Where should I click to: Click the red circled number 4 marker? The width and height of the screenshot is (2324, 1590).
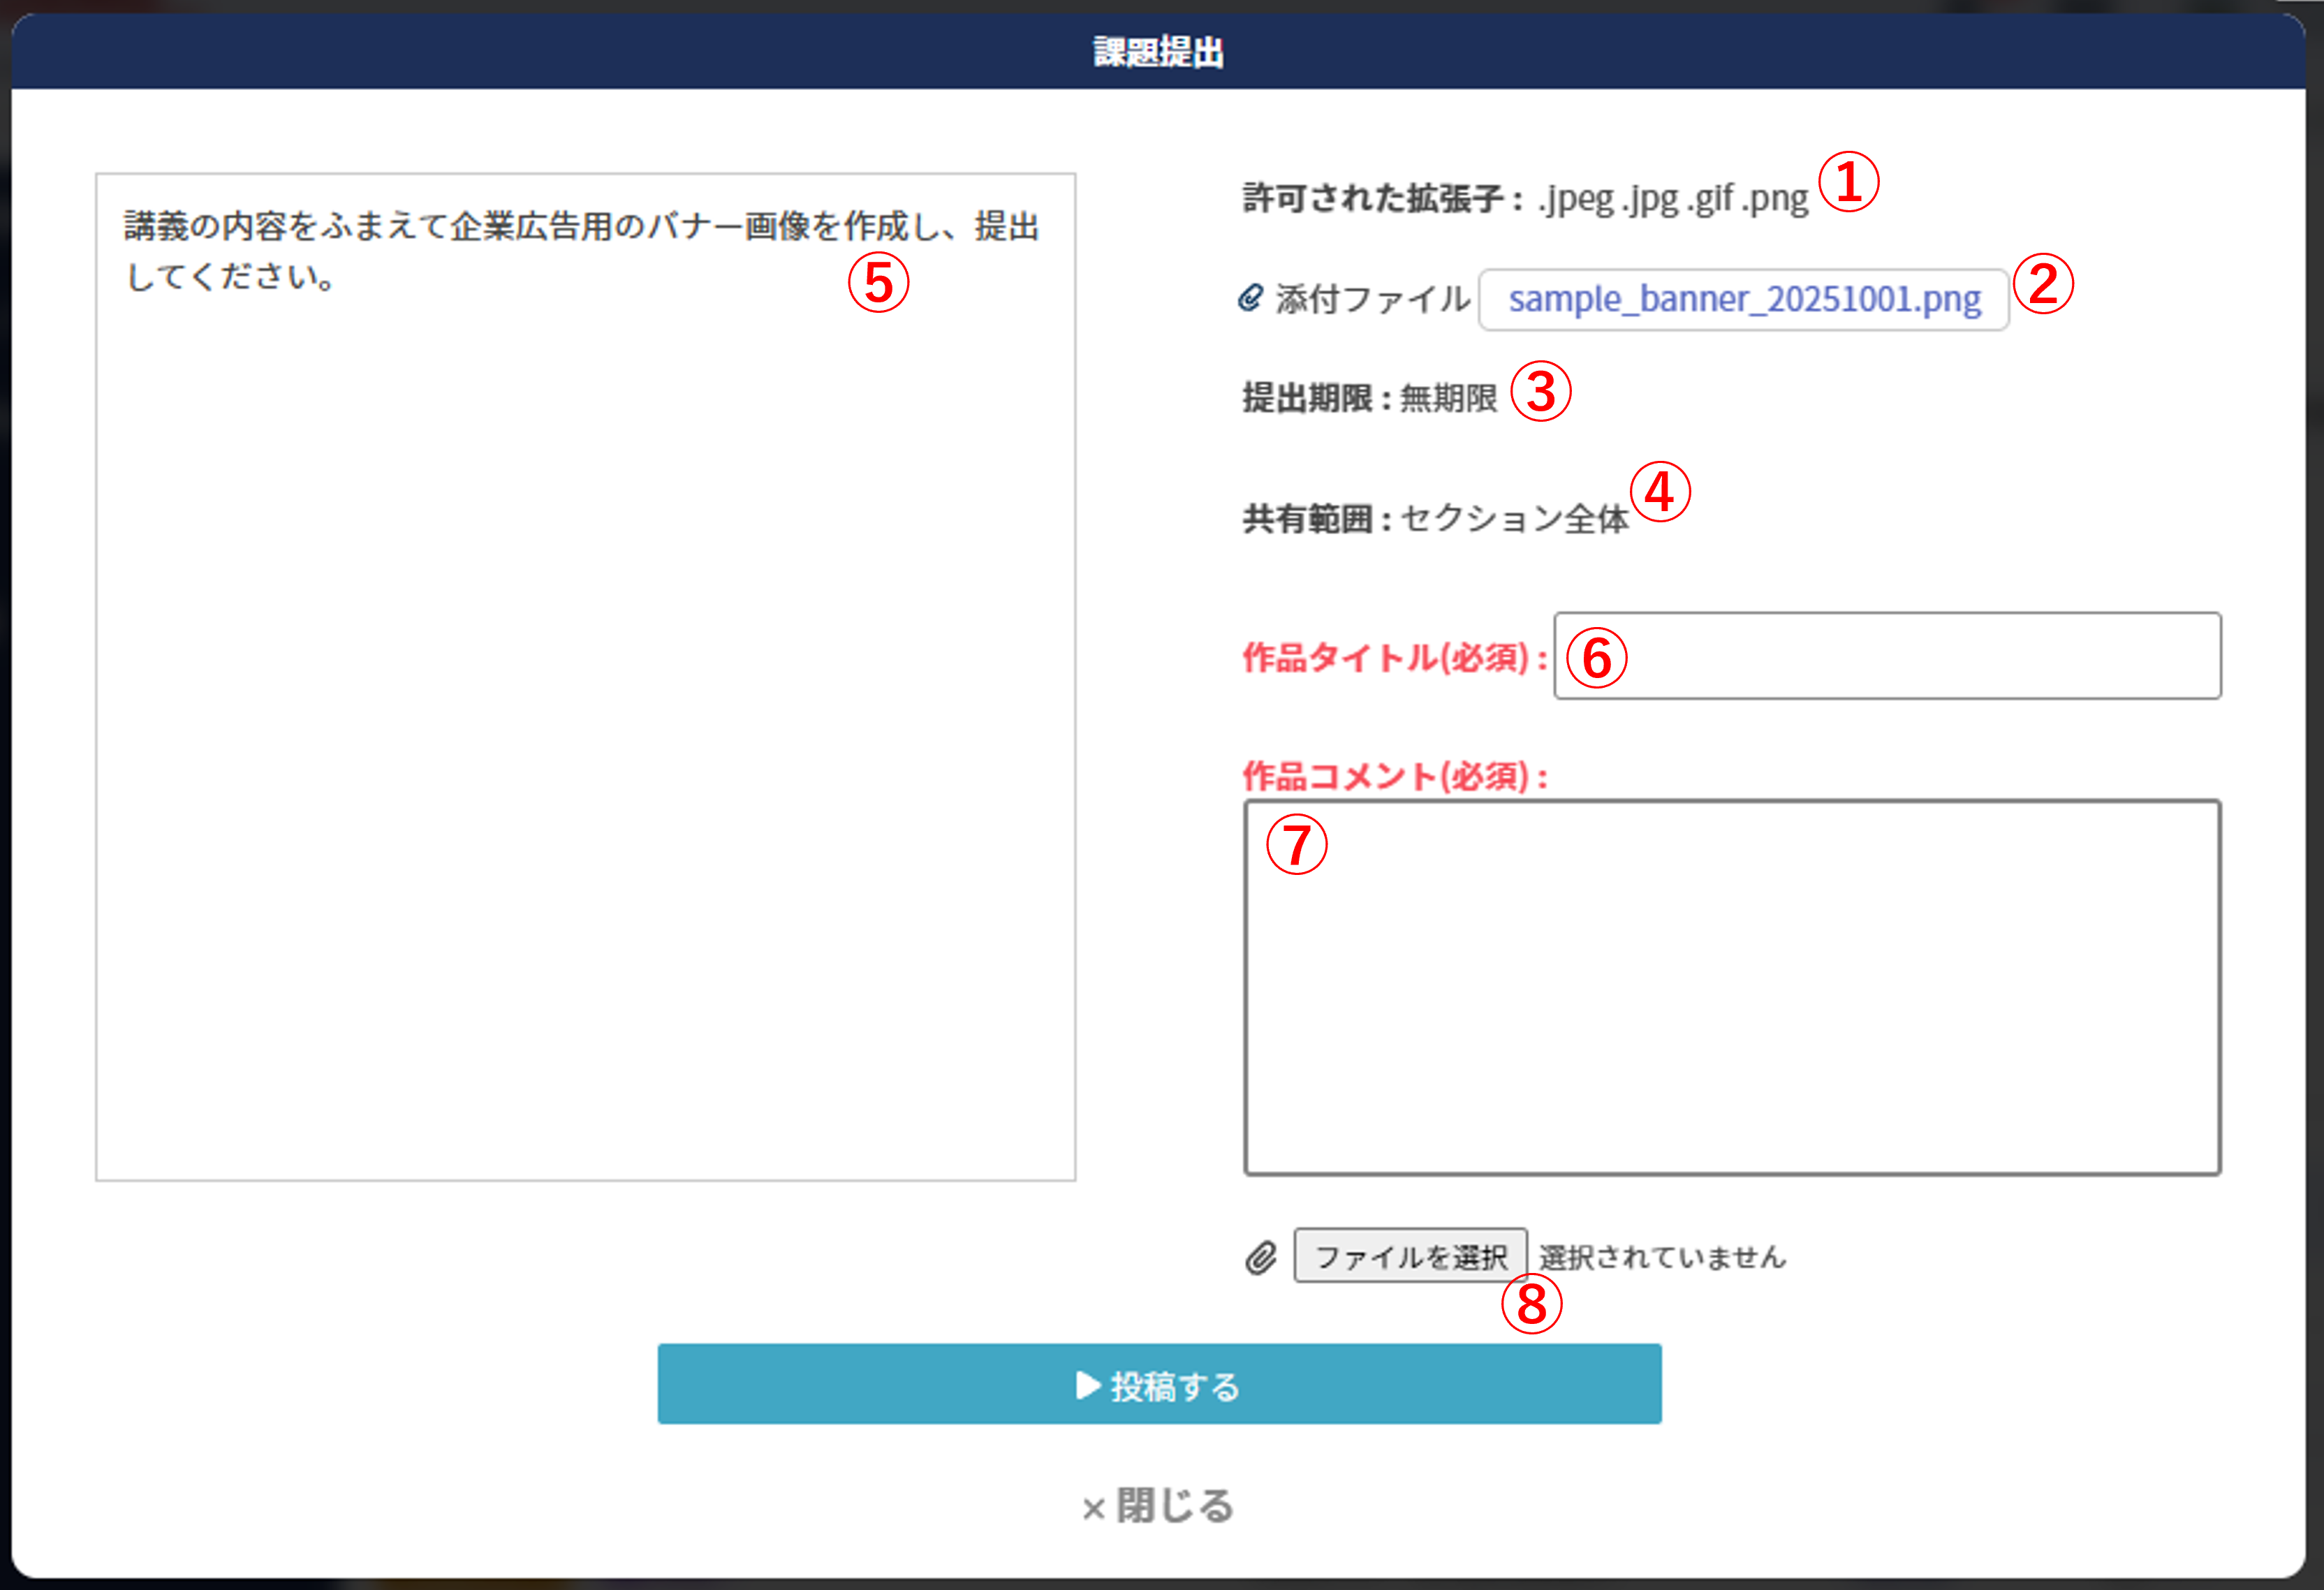point(1660,492)
